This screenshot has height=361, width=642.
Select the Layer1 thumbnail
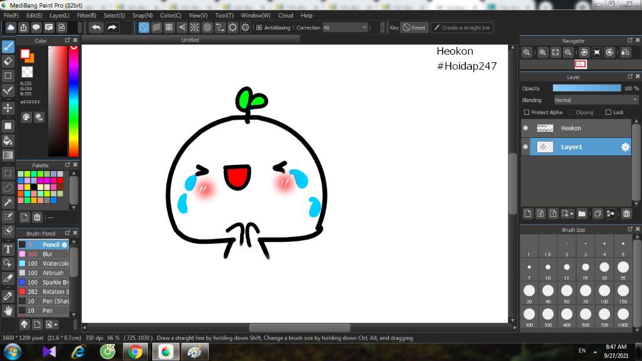point(545,147)
